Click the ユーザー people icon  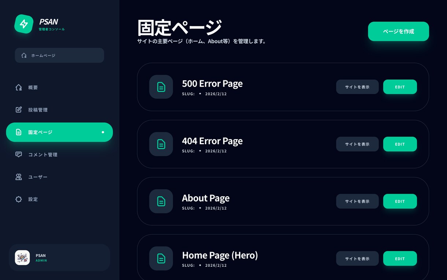click(x=19, y=177)
